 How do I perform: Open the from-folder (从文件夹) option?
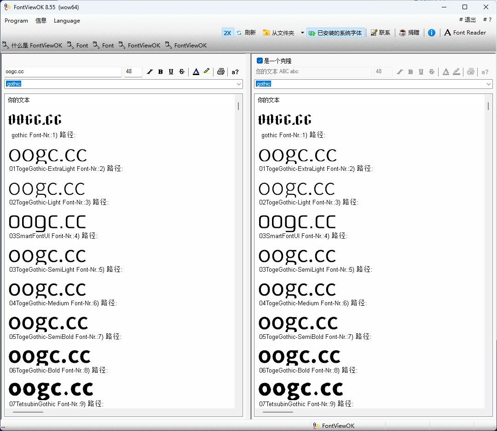[278, 33]
